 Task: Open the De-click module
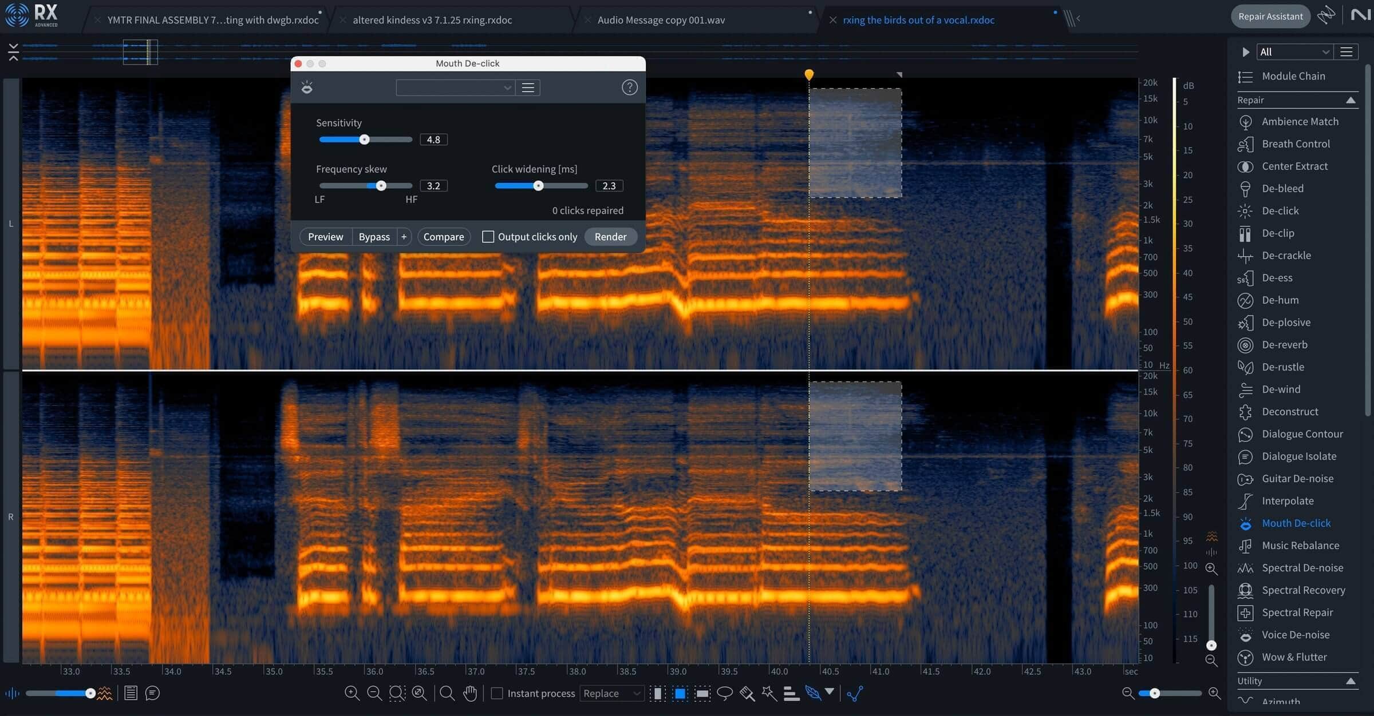1269,210
